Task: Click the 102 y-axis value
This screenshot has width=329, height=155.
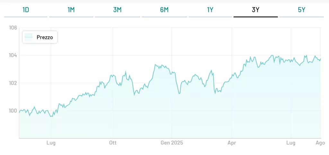Action: point(13,83)
